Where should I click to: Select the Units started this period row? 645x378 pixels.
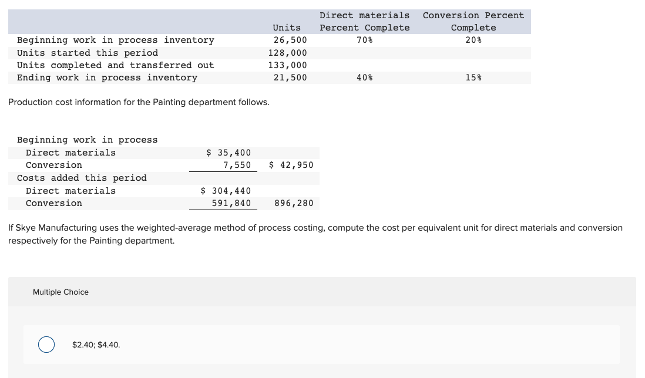[x=87, y=53]
